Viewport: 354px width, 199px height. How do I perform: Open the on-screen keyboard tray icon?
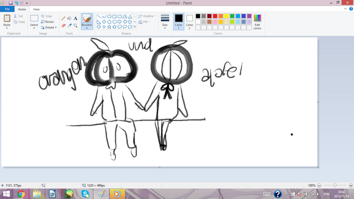[267, 194]
